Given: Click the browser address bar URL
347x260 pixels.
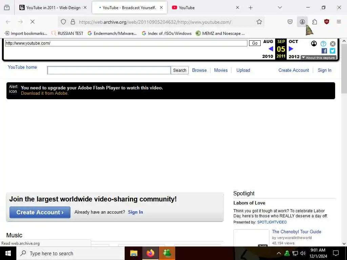Looking at the screenshot, I should pyautogui.click(x=155, y=22).
